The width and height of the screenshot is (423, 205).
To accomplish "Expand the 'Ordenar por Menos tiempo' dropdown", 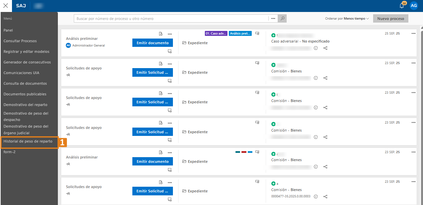I will tap(347, 19).
